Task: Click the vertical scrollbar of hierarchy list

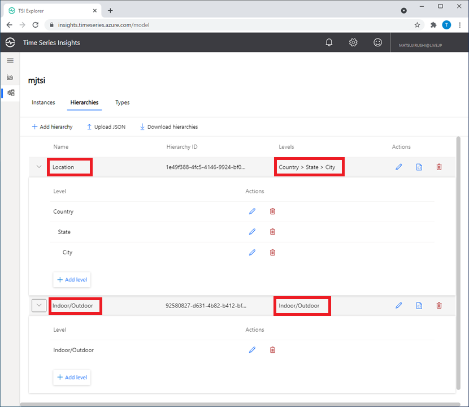Action: point(458,263)
